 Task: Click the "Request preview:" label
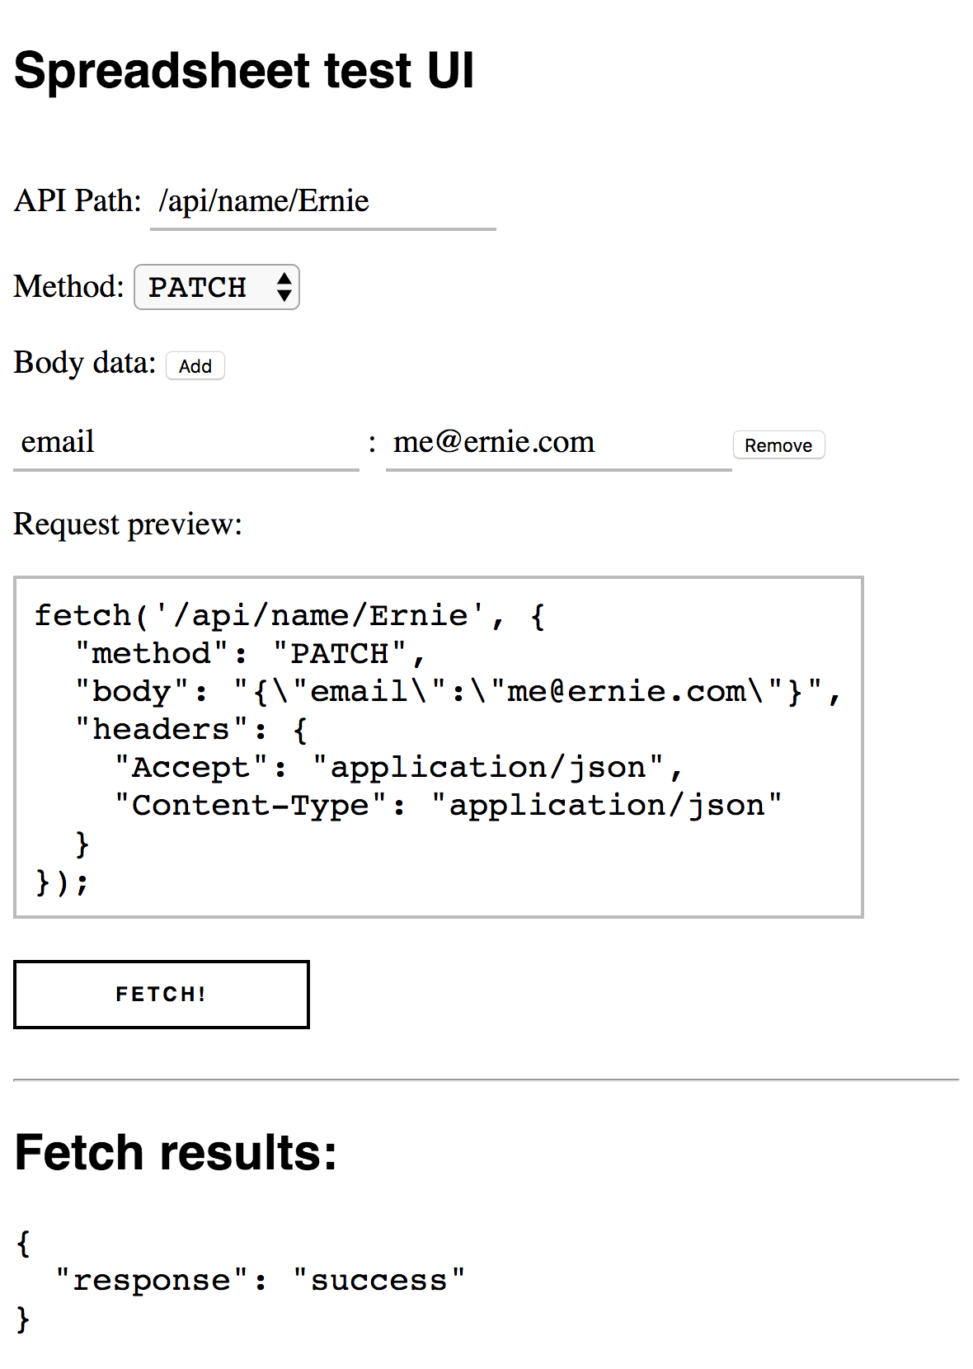pyautogui.click(x=128, y=525)
